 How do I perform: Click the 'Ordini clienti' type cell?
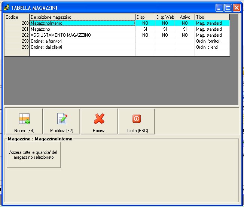[x=212, y=47]
